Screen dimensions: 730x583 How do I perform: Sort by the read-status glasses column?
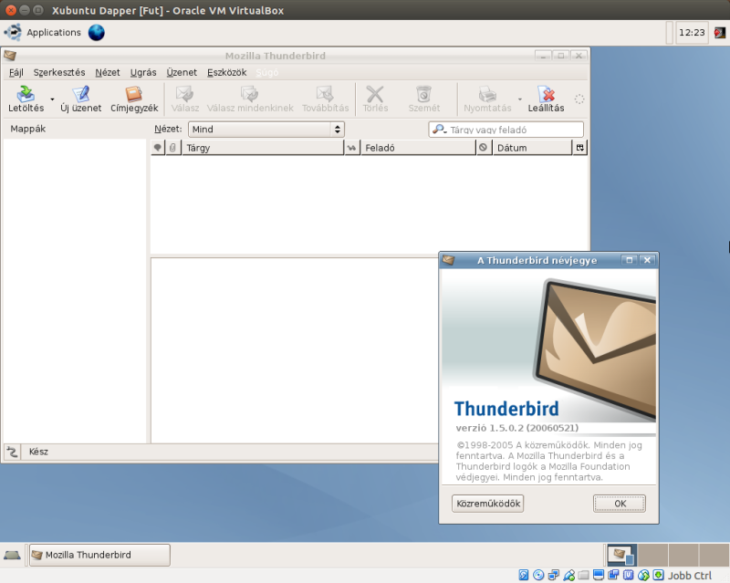click(x=352, y=148)
